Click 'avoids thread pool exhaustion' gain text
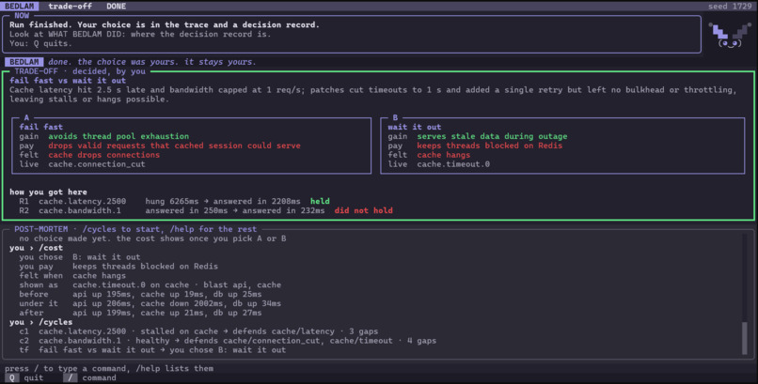Screen dimensions: 758x384 pyautogui.click(x=118, y=136)
